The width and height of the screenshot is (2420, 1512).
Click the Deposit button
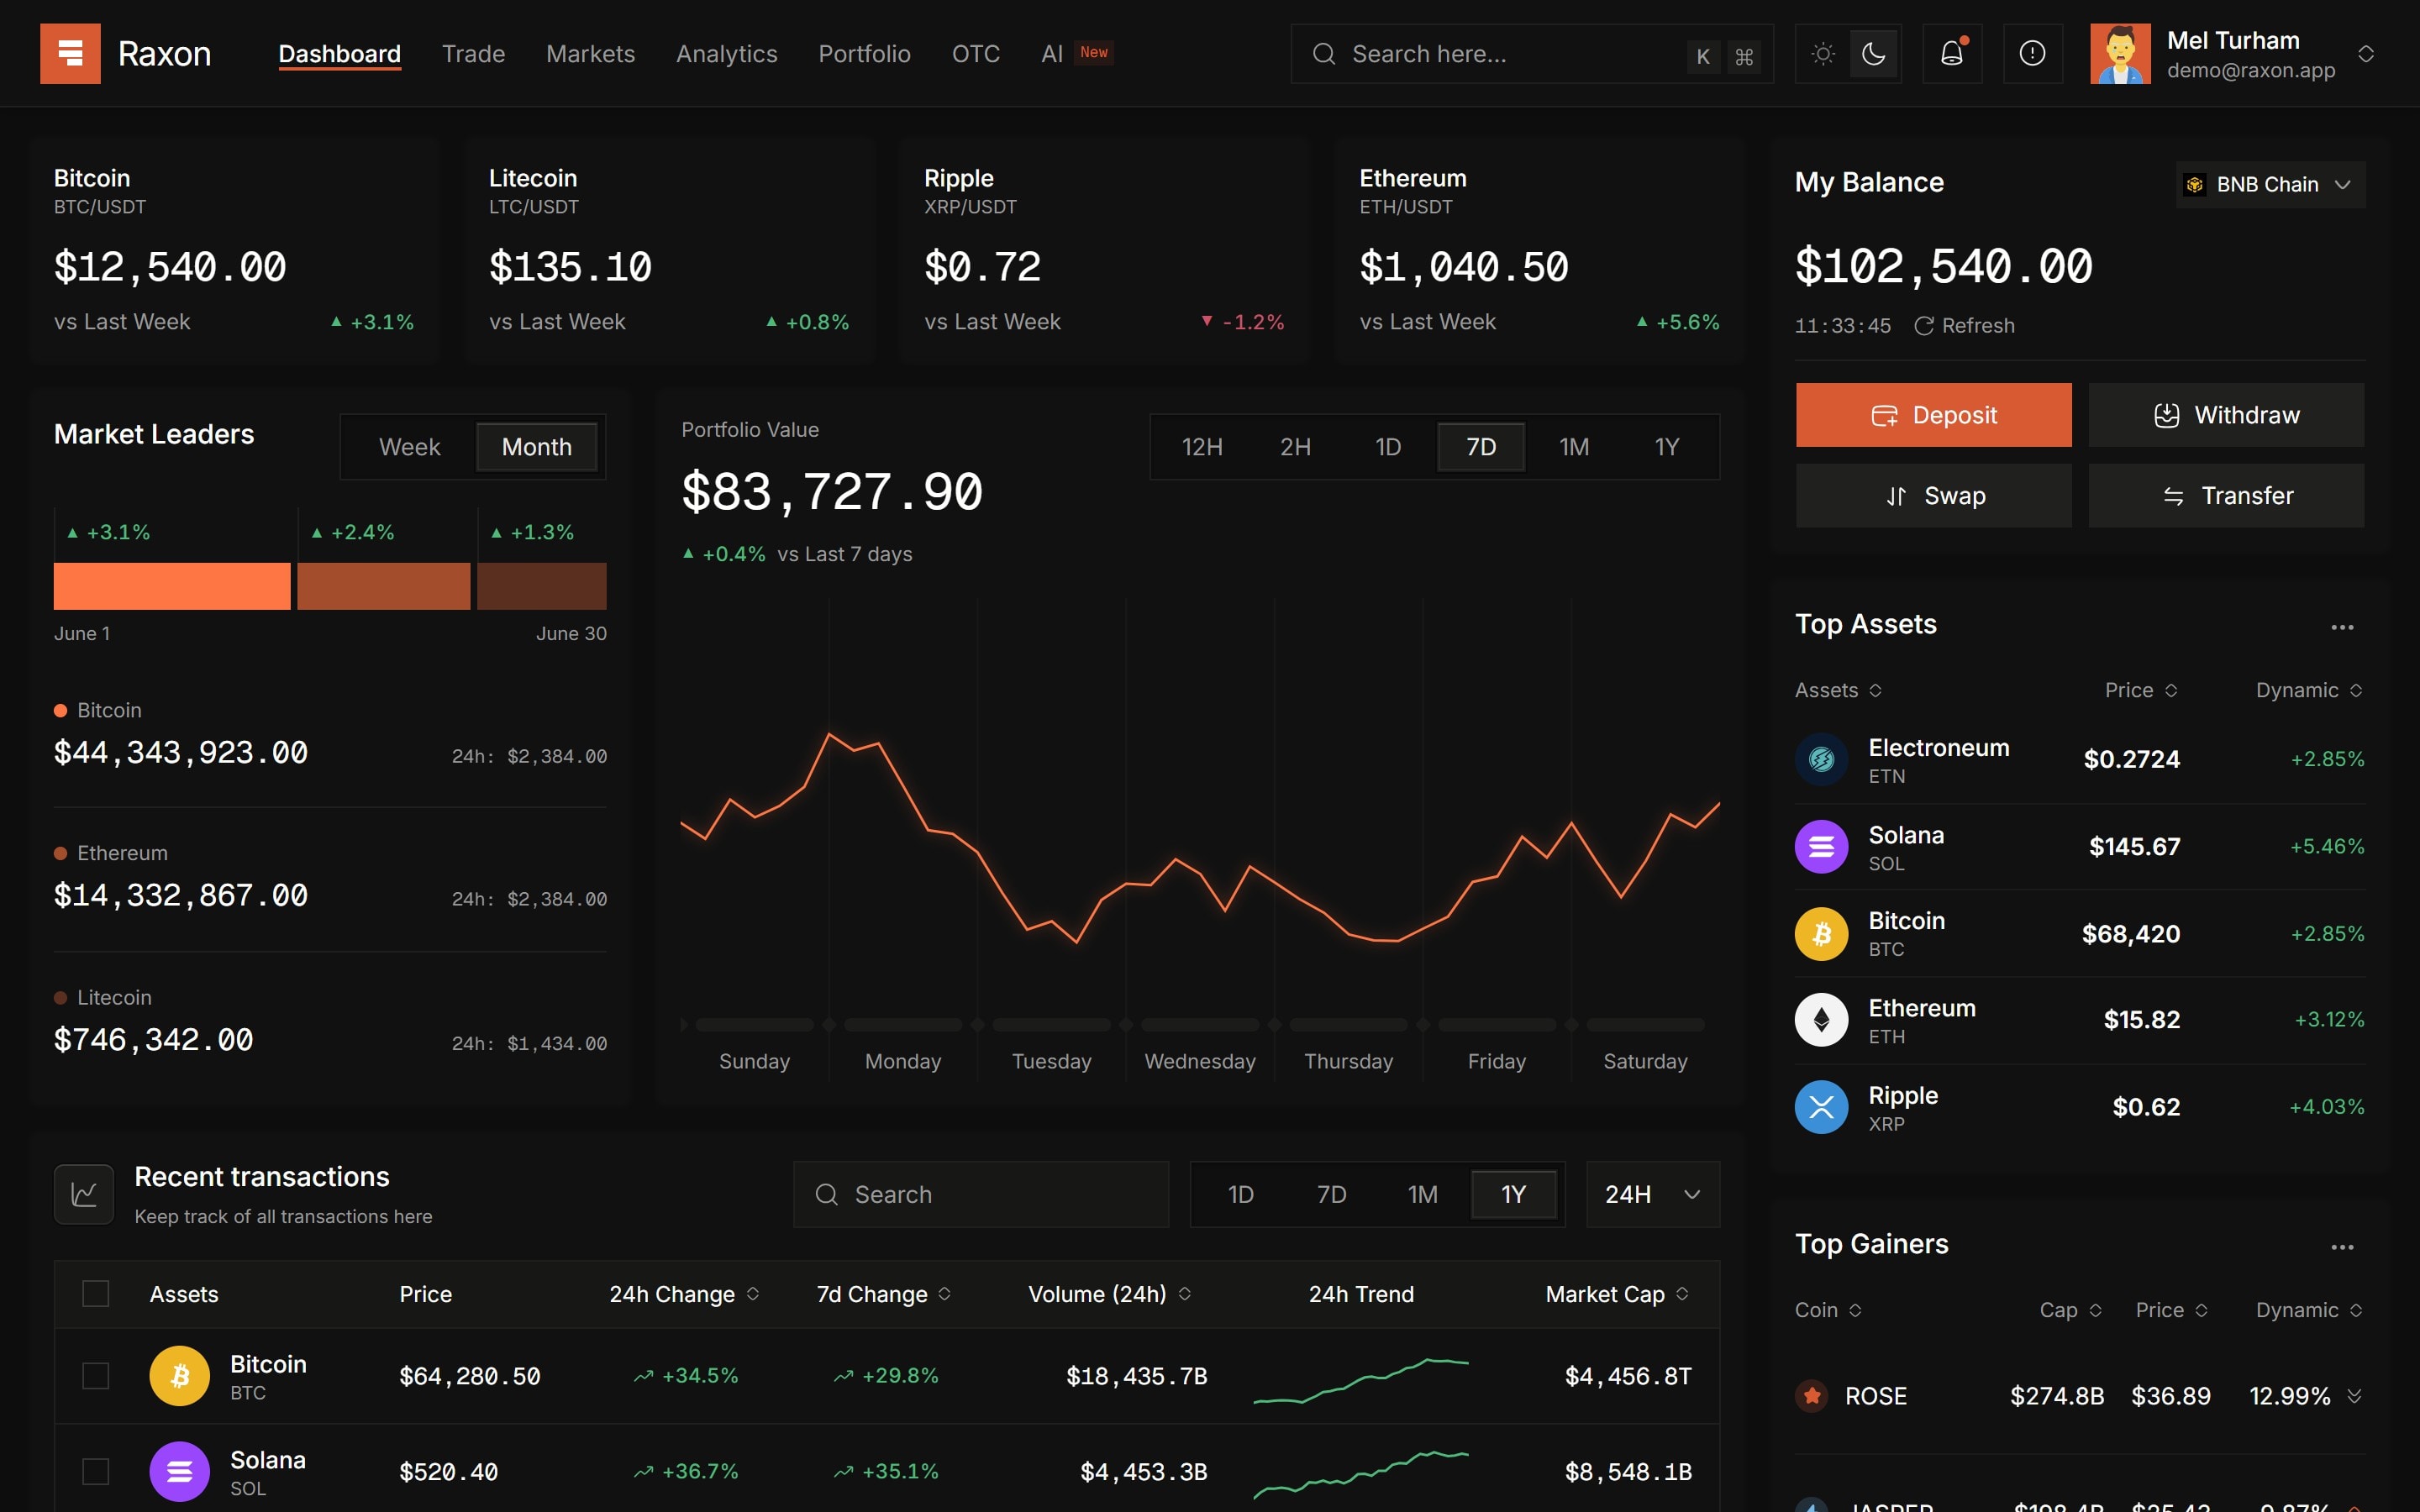point(1933,415)
